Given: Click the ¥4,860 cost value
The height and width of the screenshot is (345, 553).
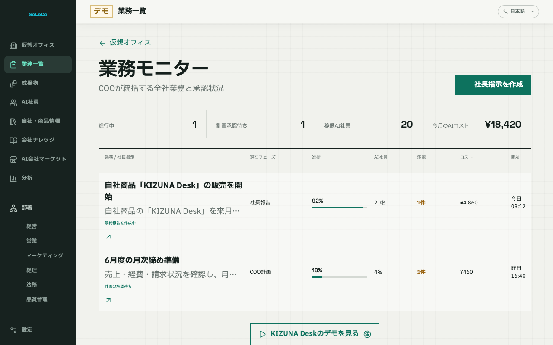Looking at the screenshot, I should pos(469,202).
